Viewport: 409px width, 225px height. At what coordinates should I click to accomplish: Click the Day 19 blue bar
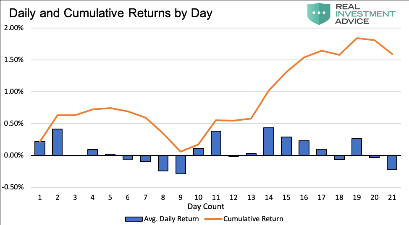click(357, 147)
